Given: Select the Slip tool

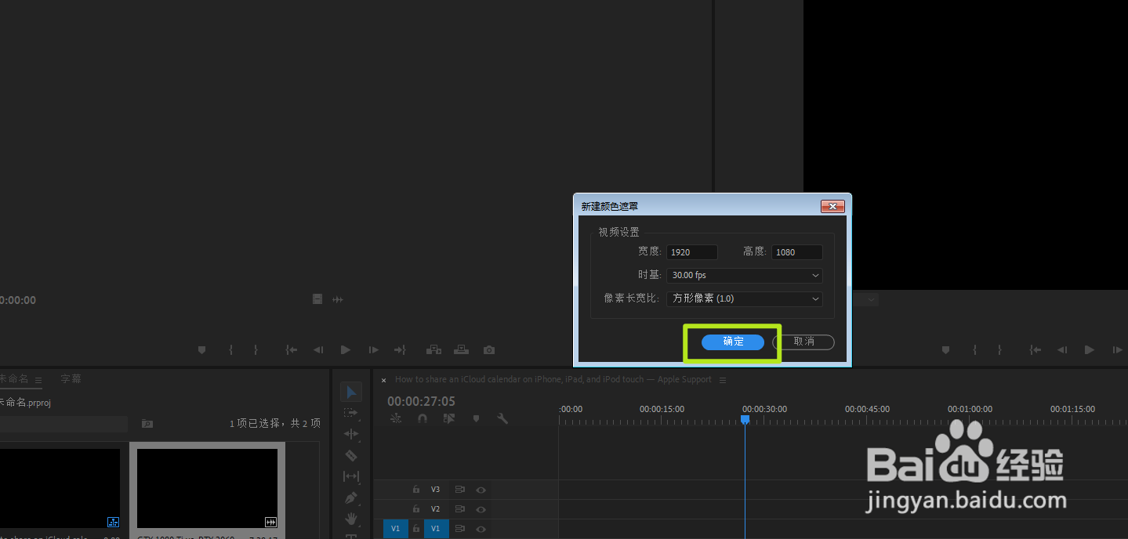Looking at the screenshot, I should (351, 476).
